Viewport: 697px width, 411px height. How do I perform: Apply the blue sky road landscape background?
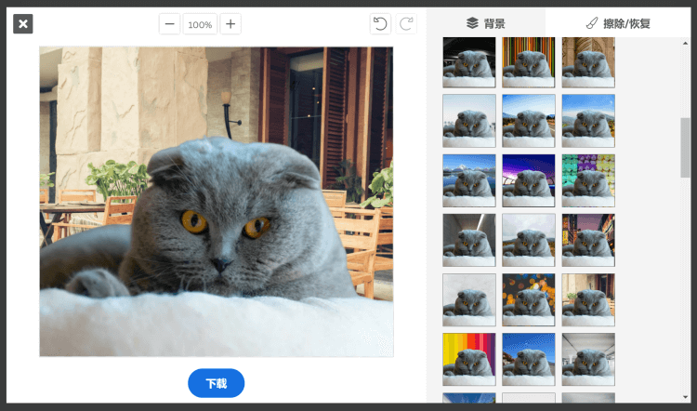click(x=529, y=121)
